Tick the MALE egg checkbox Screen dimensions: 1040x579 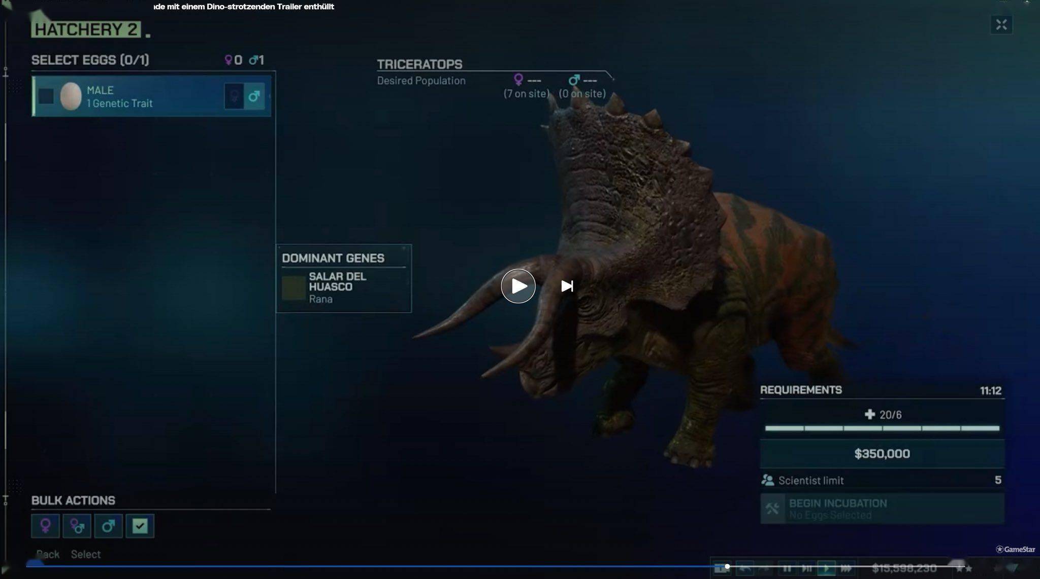[46, 96]
